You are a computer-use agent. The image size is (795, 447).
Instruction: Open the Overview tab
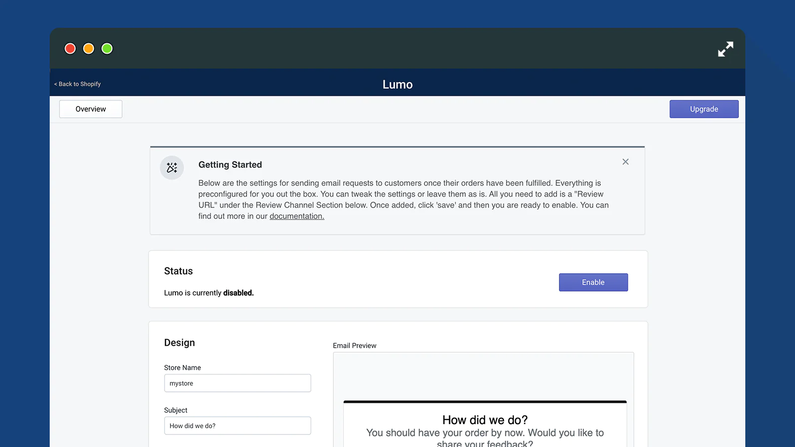point(91,109)
